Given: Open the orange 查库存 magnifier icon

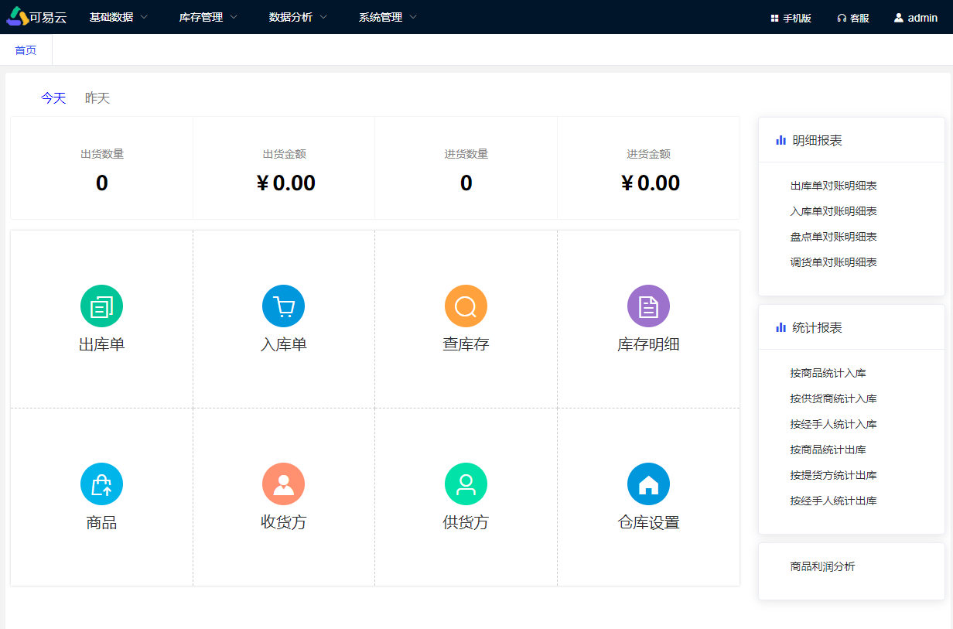Looking at the screenshot, I should [466, 306].
